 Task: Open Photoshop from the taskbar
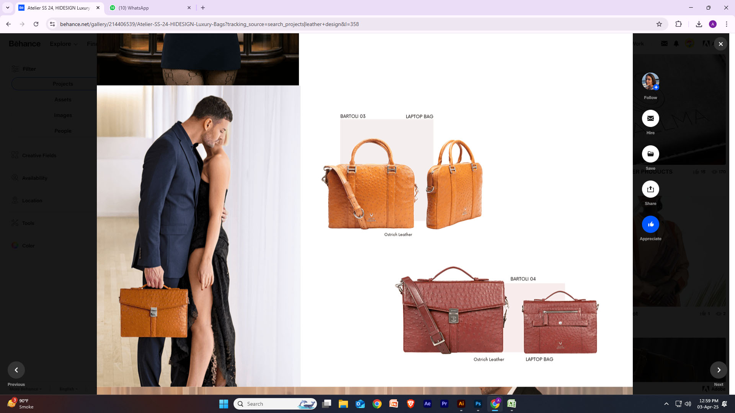(478, 404)
